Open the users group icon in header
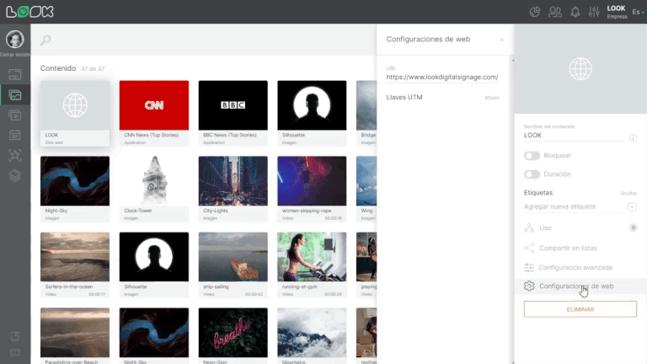647x364 pixels. pos(555,12)
